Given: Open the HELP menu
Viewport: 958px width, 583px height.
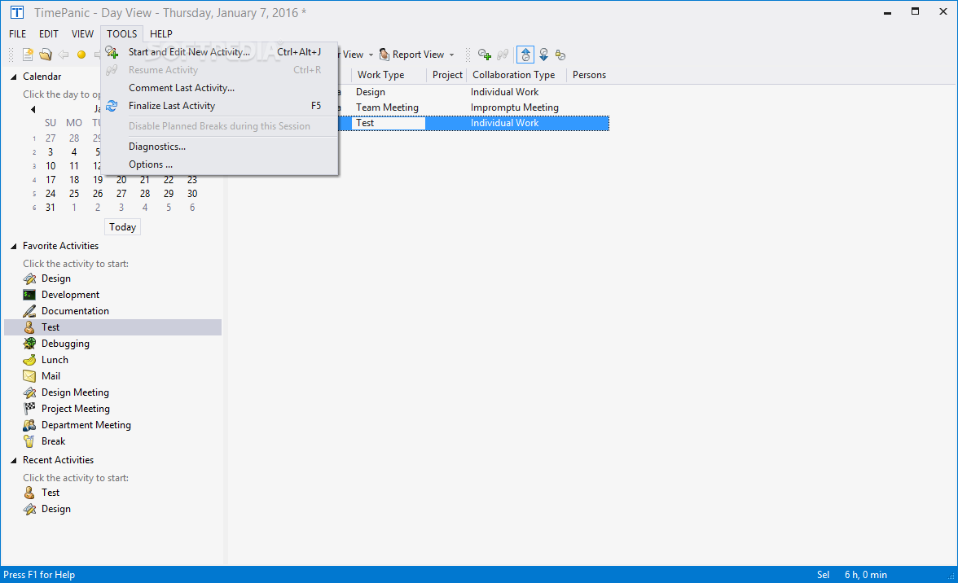Looking at the screenshot, I should pos(161,34).
